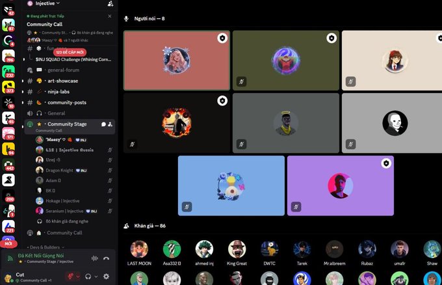The width and height of the screenshot is (442, 285).
Task: Click muted mic icon on the blue tile
Action: 187,207
